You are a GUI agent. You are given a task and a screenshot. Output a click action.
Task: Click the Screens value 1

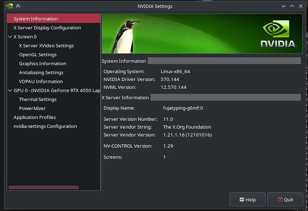pyautogui.click(x=164, y=157)
